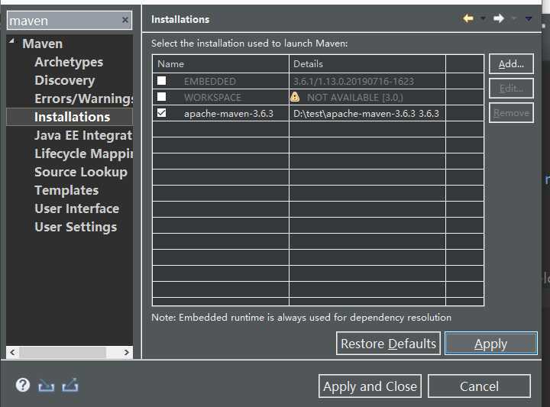Click the Cancel button

coord(479,386)
